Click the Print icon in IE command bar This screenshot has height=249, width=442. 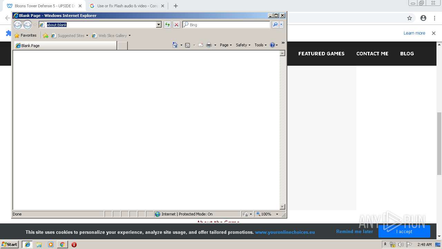coord(209,45)
